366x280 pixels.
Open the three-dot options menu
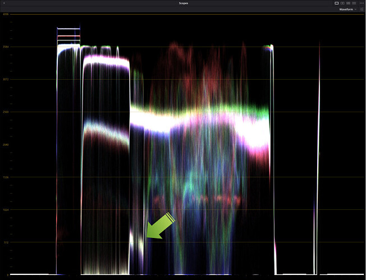click(361, 3)
